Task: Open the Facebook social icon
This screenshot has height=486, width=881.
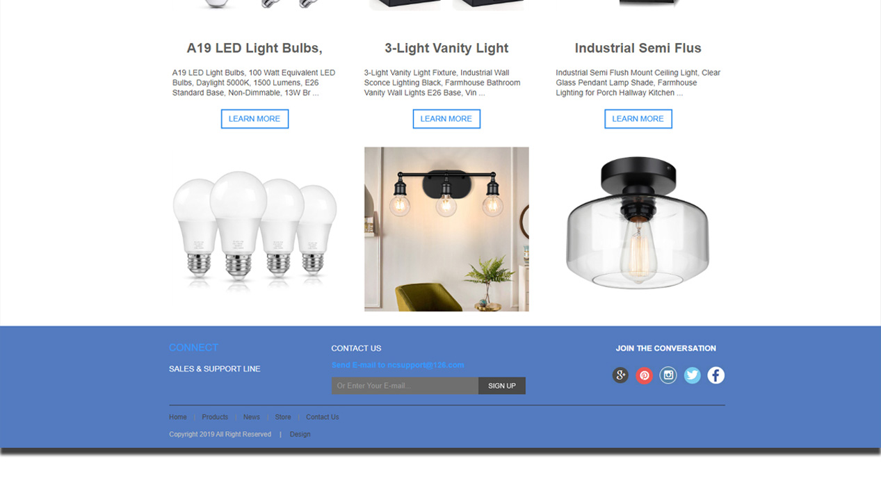Action: 716,375
